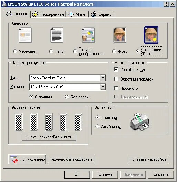177x182 pixels.
Task: Choose Без полей borderless option
Action: [67, 97]
